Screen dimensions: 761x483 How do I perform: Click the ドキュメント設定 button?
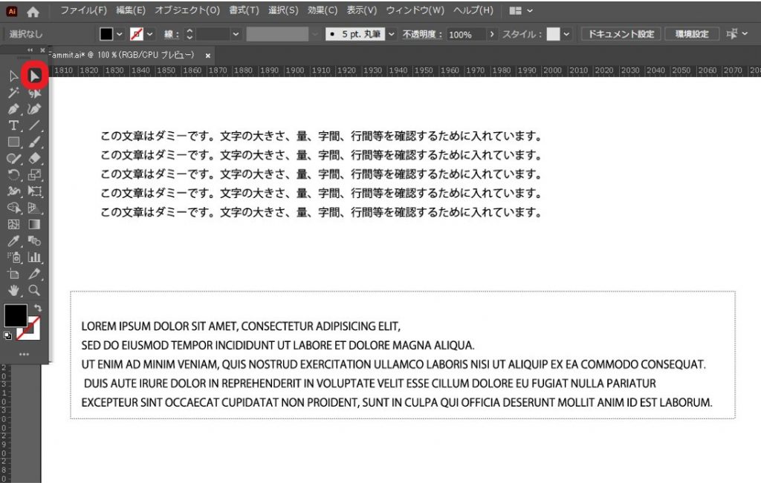pyautogui.click(x=621, y=34)
